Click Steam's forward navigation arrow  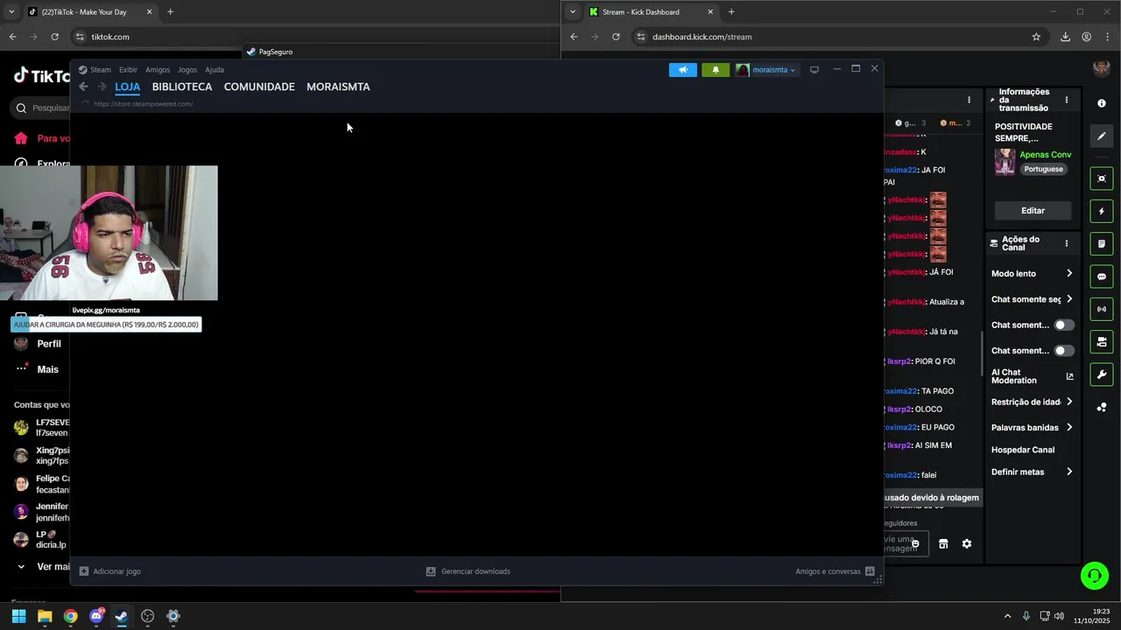point(102,87)
